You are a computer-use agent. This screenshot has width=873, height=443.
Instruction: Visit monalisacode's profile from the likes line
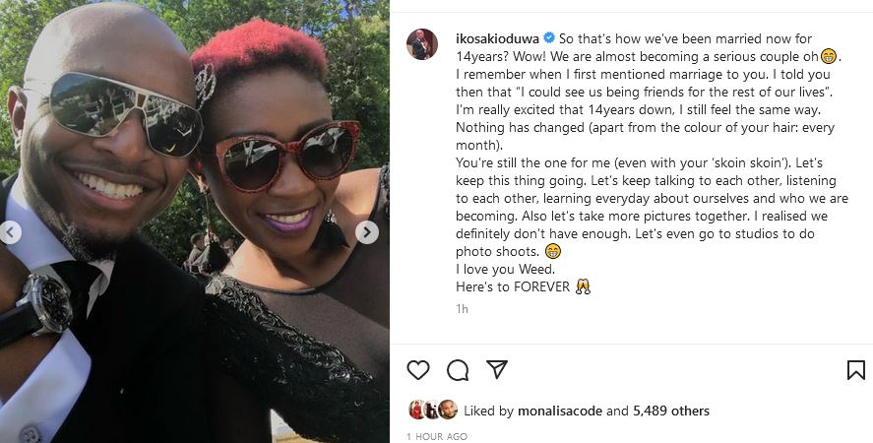coord(560,411)
